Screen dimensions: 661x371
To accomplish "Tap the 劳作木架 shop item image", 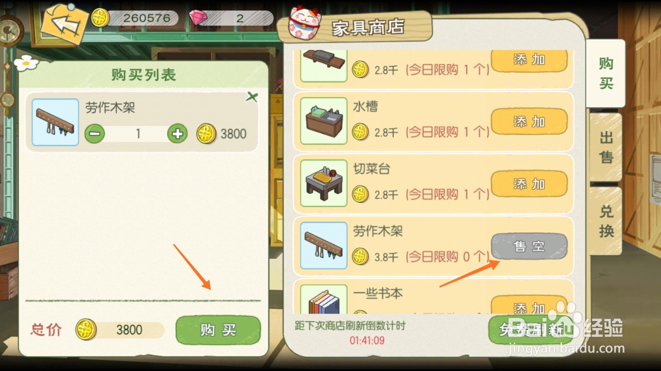I will click(324, 246).
